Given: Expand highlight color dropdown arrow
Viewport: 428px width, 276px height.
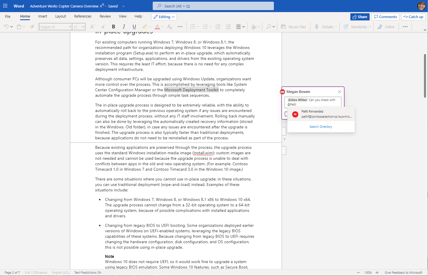Looking at the screenshot, I should pos(150,27).
